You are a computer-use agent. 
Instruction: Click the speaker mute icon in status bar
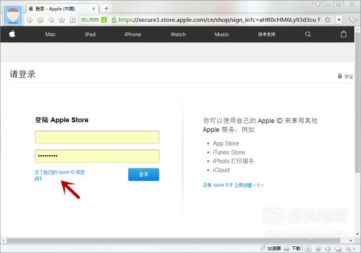(x=328, y=249)
